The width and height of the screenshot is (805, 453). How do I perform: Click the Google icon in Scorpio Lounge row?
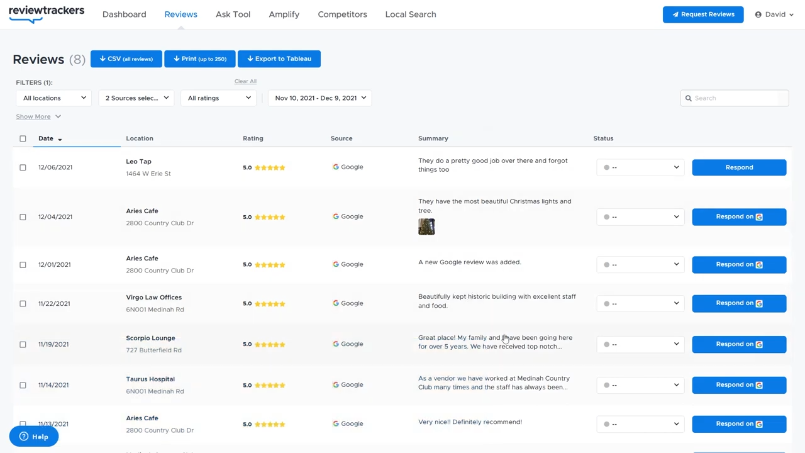(x=336, y=344)
